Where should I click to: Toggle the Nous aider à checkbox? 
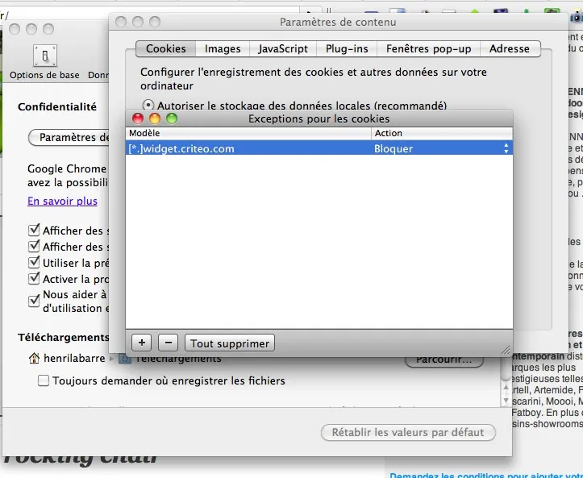(x=34, y=301)
